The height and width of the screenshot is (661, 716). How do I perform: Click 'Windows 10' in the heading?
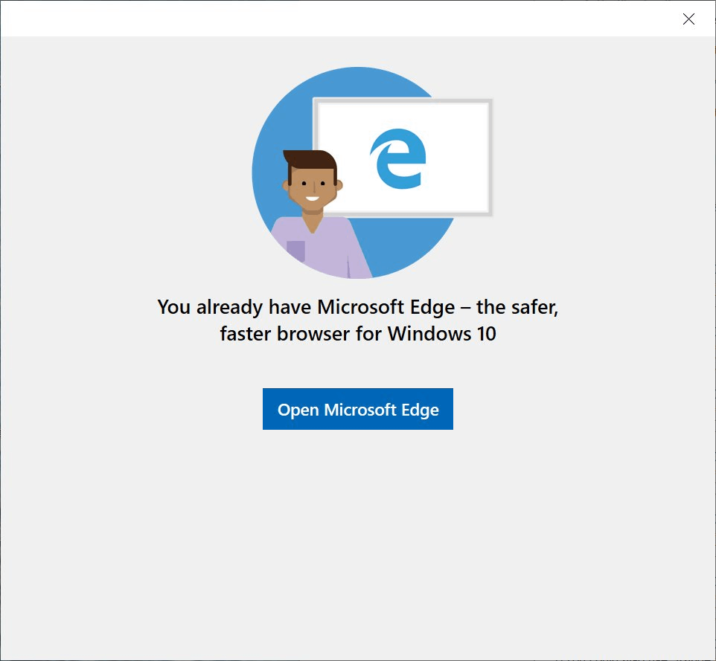pyautogui.click(x=441, y=333)
